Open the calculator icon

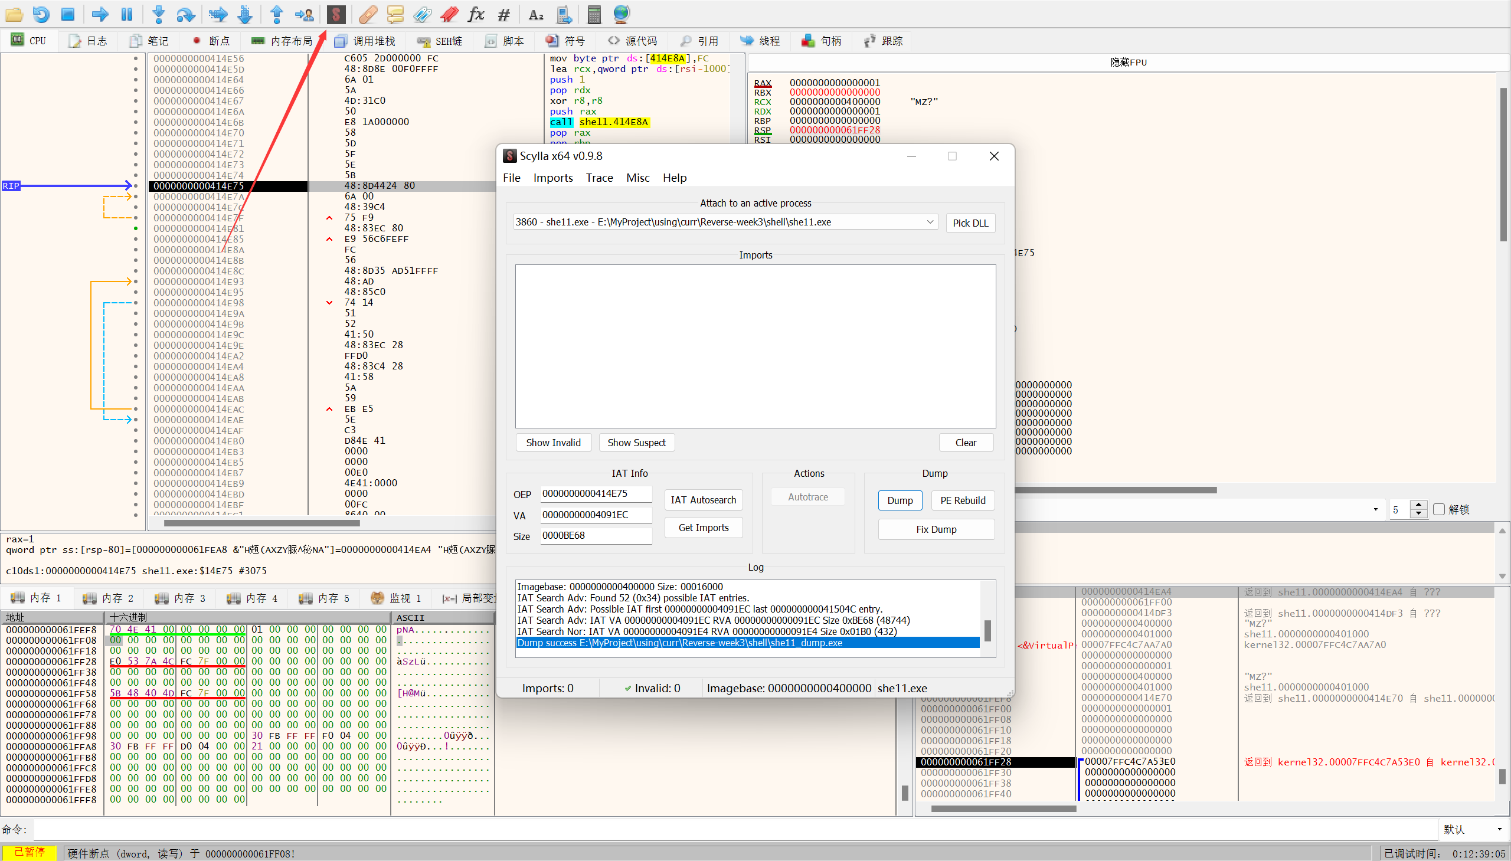pyautogui.click(x=594, y=14)
